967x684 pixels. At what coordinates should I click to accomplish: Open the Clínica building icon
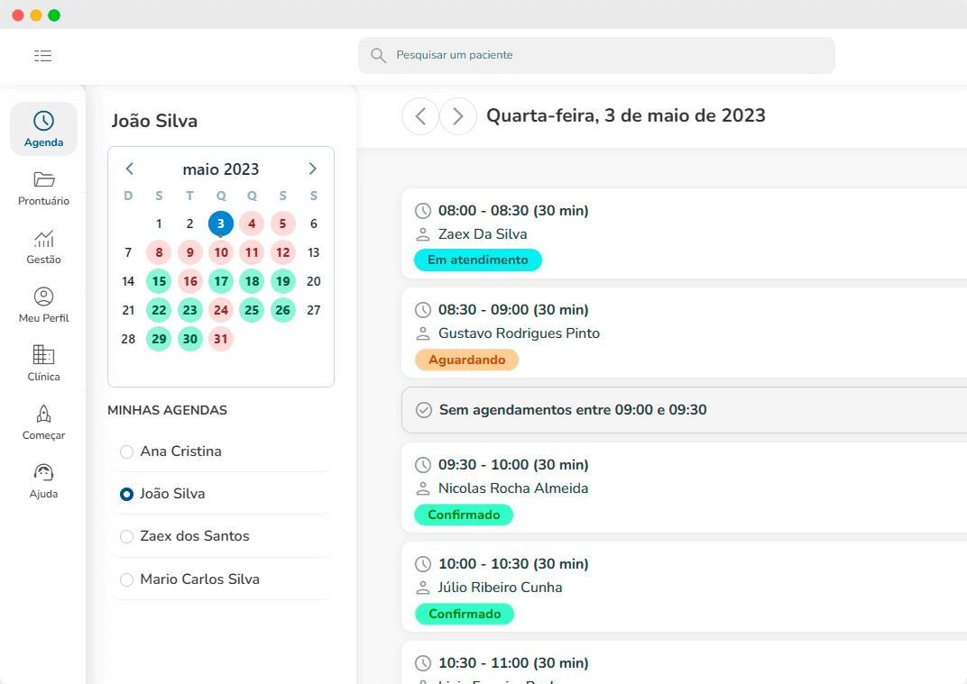point(43,355)
